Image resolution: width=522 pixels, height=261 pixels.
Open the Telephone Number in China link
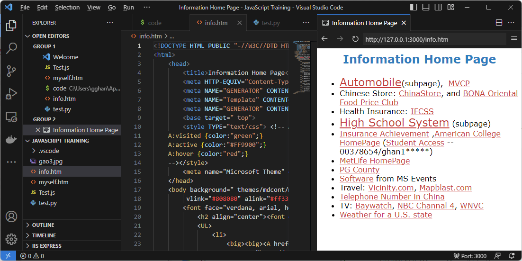[x=392, y=197]
